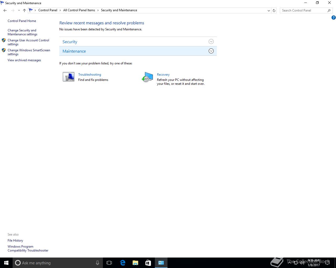Open Change Security and Maintenance settings

[x=23, y=32]
